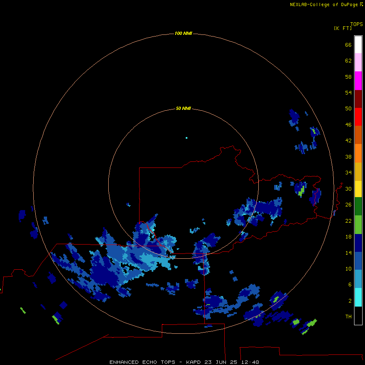Click the legend value 30
The height and width of the screenshot is (365, 365).
tap(348, 189)
